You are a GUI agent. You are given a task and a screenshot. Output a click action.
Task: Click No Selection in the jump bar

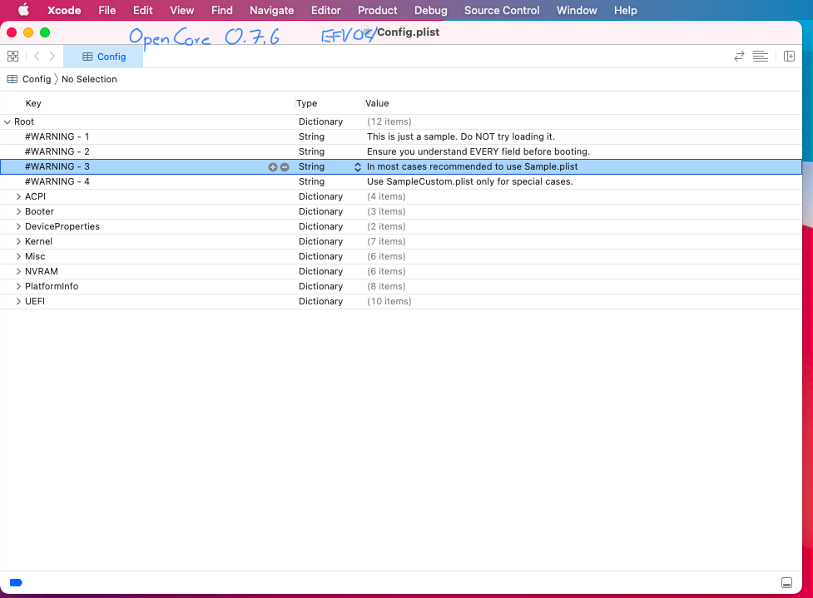pyautogui.click(x=89, y=79)
